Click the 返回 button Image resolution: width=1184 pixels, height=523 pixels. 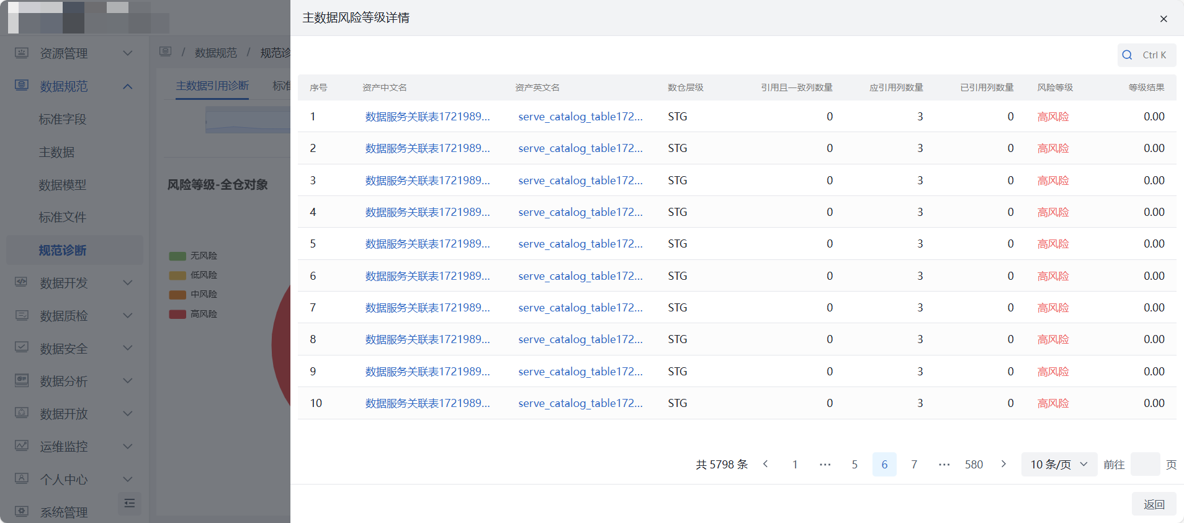tap(1154, 504)
